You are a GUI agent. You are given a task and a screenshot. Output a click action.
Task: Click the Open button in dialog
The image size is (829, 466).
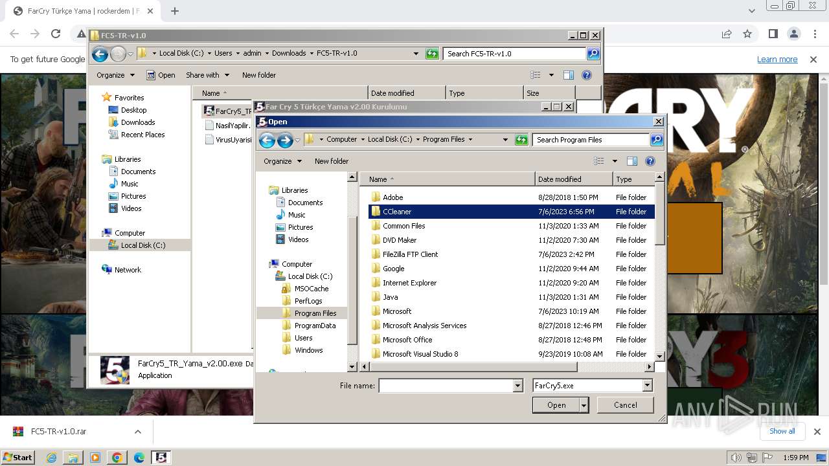[556, 405]
